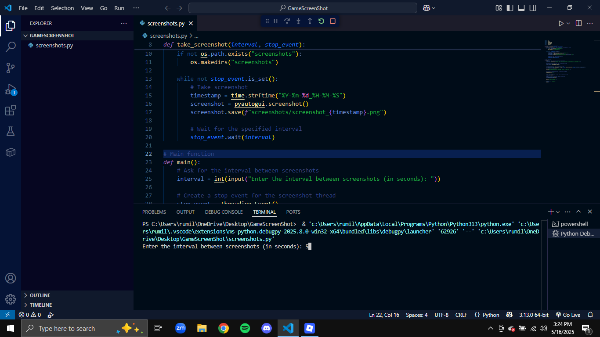
Task: Expand the OUTLINE section
Action: click(40, 295)
